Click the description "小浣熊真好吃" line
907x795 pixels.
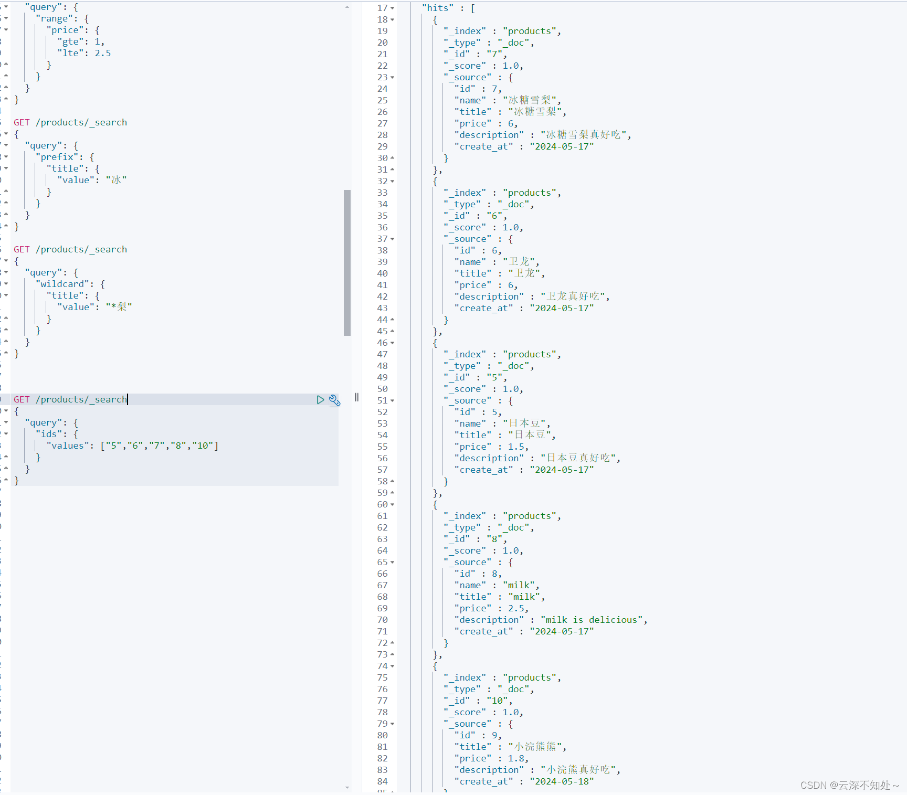pyautogui.click(x=537, y=770)
